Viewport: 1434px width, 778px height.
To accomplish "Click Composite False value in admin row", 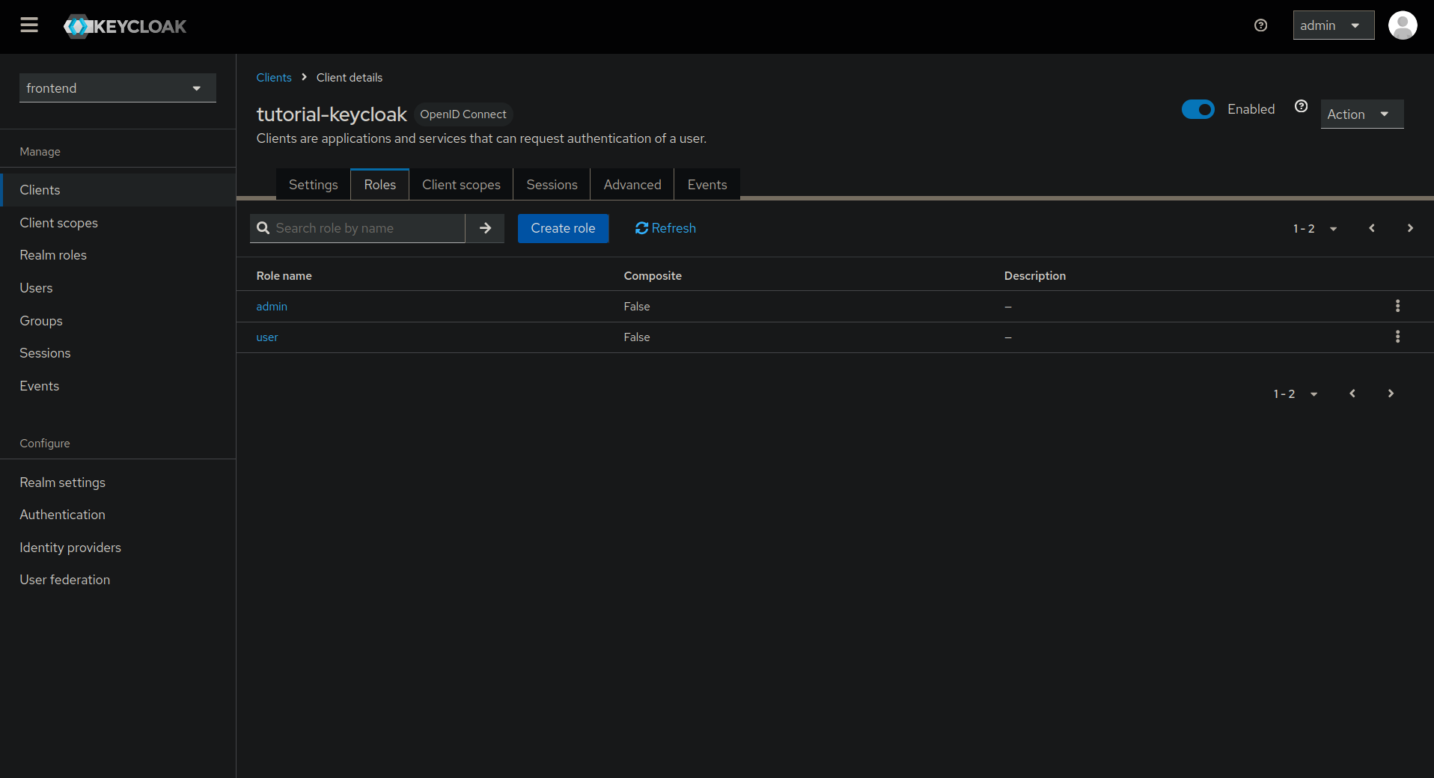I will [637, 307].
